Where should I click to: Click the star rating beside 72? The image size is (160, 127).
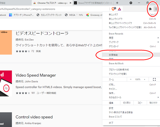(x=23, y=51)
